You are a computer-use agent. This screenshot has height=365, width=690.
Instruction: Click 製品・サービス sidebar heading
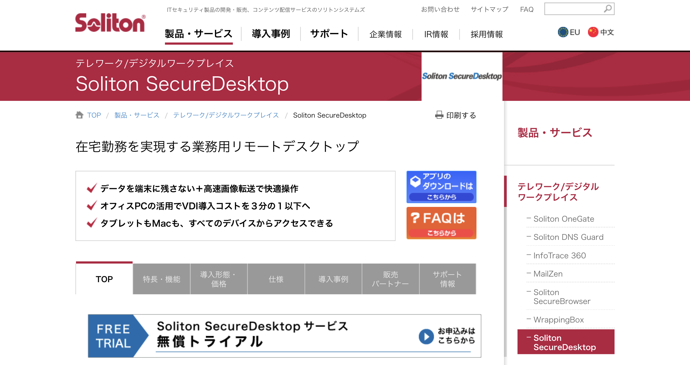(555, 133)
